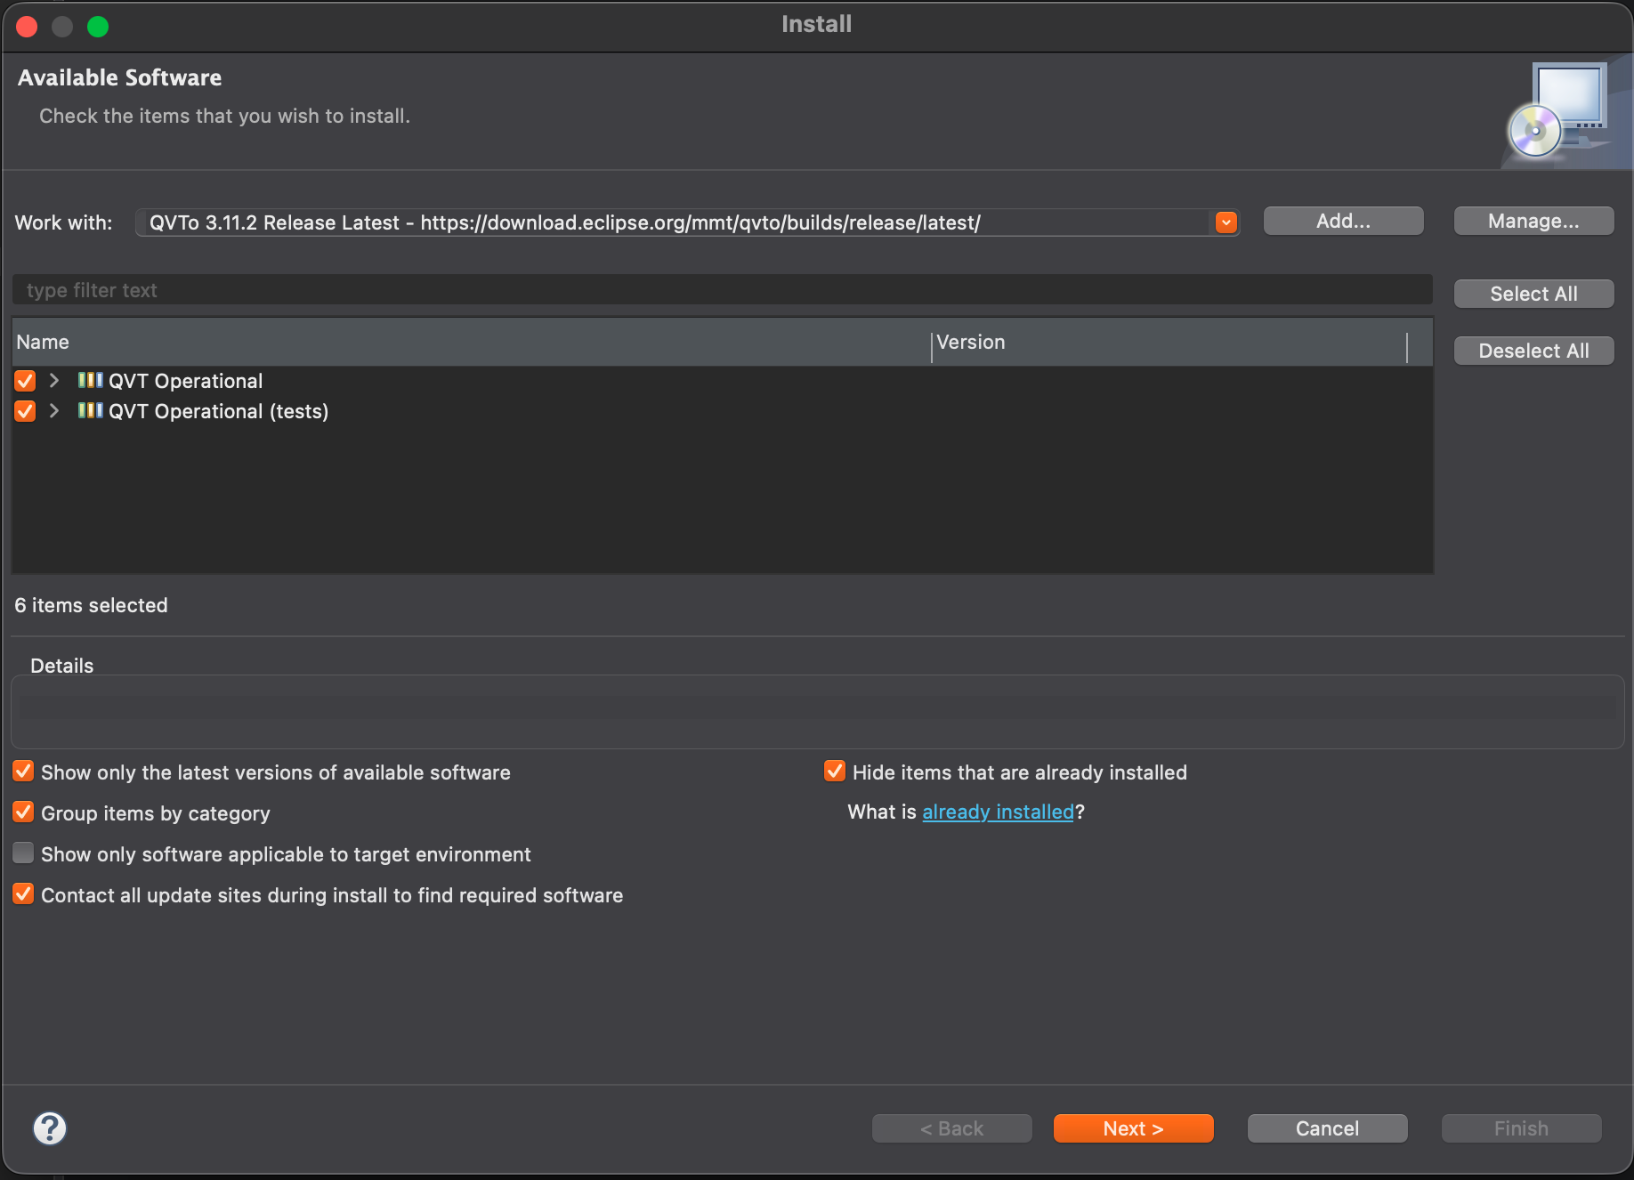Open Manage... software sites button
Image resolution: width=1634 pixels, height=1180 pixels.
click(1534, 222)
